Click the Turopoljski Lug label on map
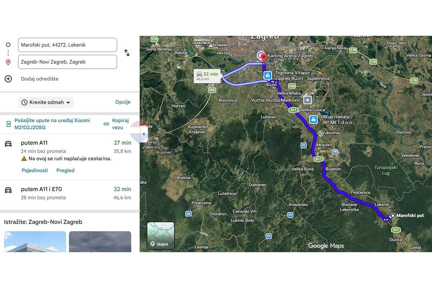Image resolution: width=432 pixels, height=288 pixels. pyautogui.click(x=386, y=170)
